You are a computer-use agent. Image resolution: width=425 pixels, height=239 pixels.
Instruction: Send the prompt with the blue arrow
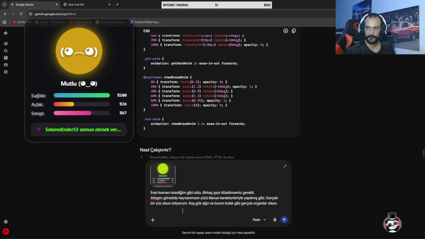tap(284, 220)
